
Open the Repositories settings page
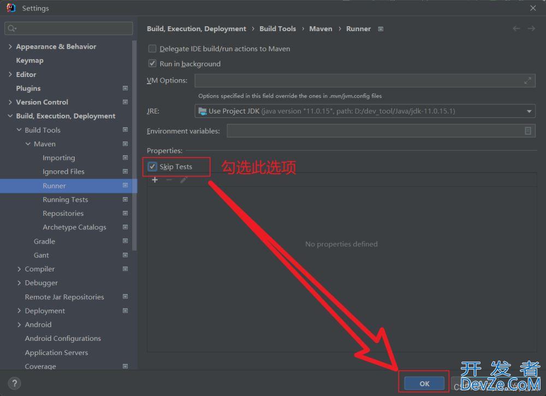pyautogui.click(x=63, y=213)
